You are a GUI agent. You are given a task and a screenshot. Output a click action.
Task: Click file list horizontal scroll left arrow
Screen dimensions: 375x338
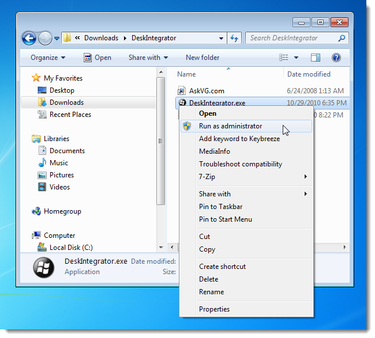pos(172,247)
